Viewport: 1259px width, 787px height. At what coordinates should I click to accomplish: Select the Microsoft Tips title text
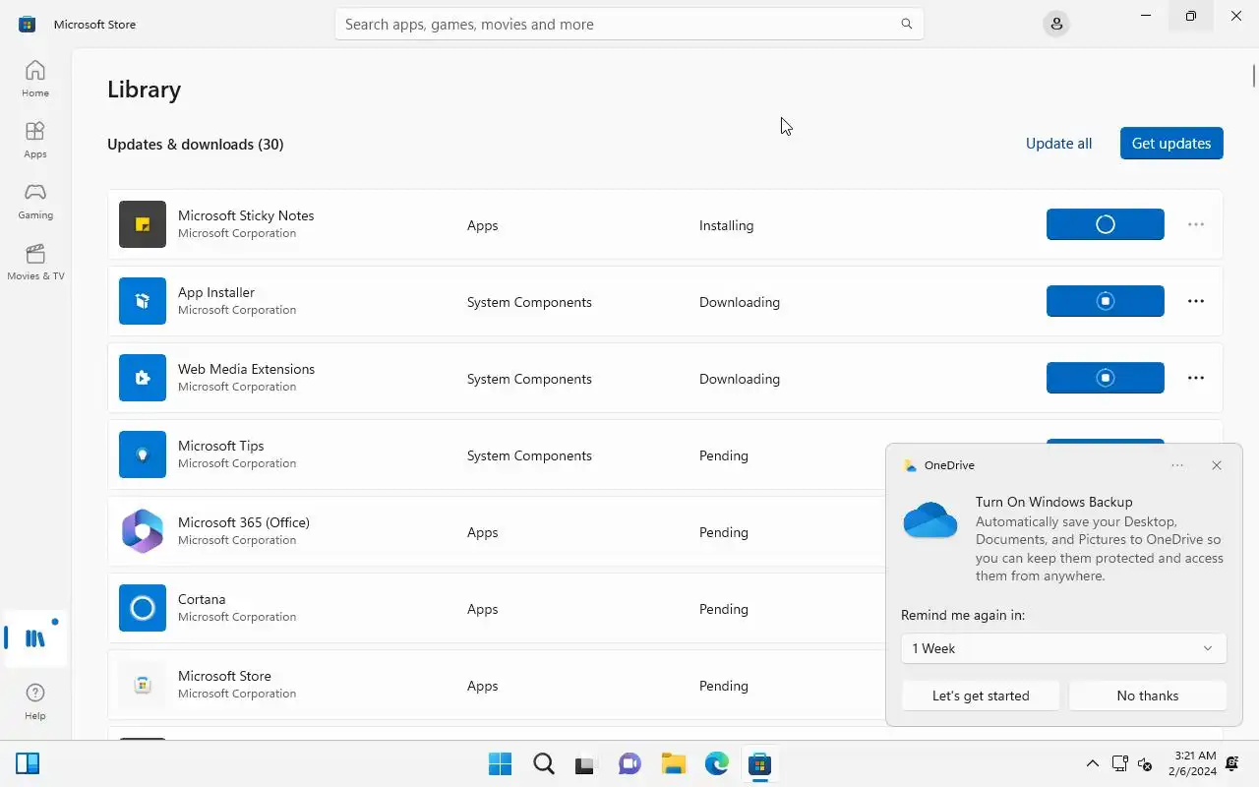point(220,446)
